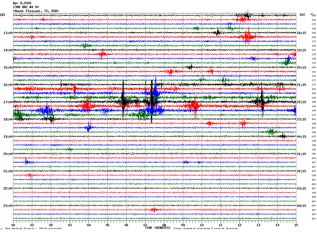
Task: Select minute 08 on the time axis
Action: (x=164, y=225)
